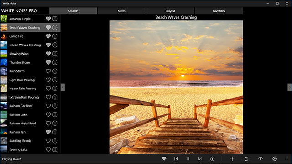292x164 pixels.
Task: Show info for Camp Fire sound
Action: pos(55,36)
